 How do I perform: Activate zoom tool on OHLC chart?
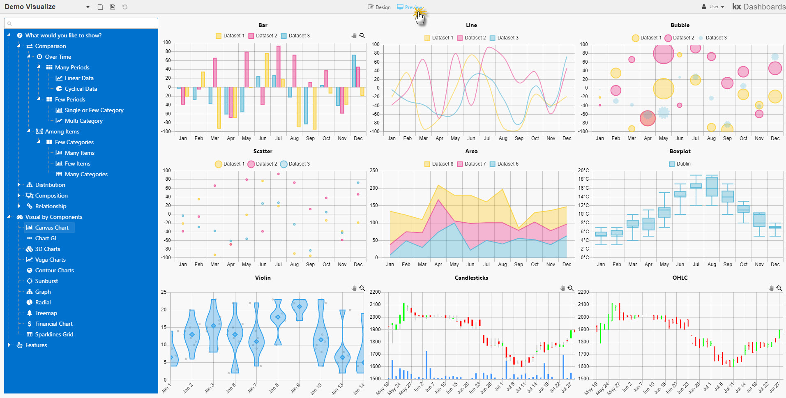[x=779, y=288]
